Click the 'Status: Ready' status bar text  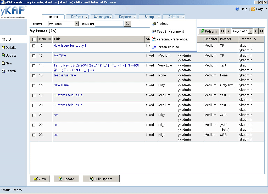pyautogui.click(x=12, y=190)
